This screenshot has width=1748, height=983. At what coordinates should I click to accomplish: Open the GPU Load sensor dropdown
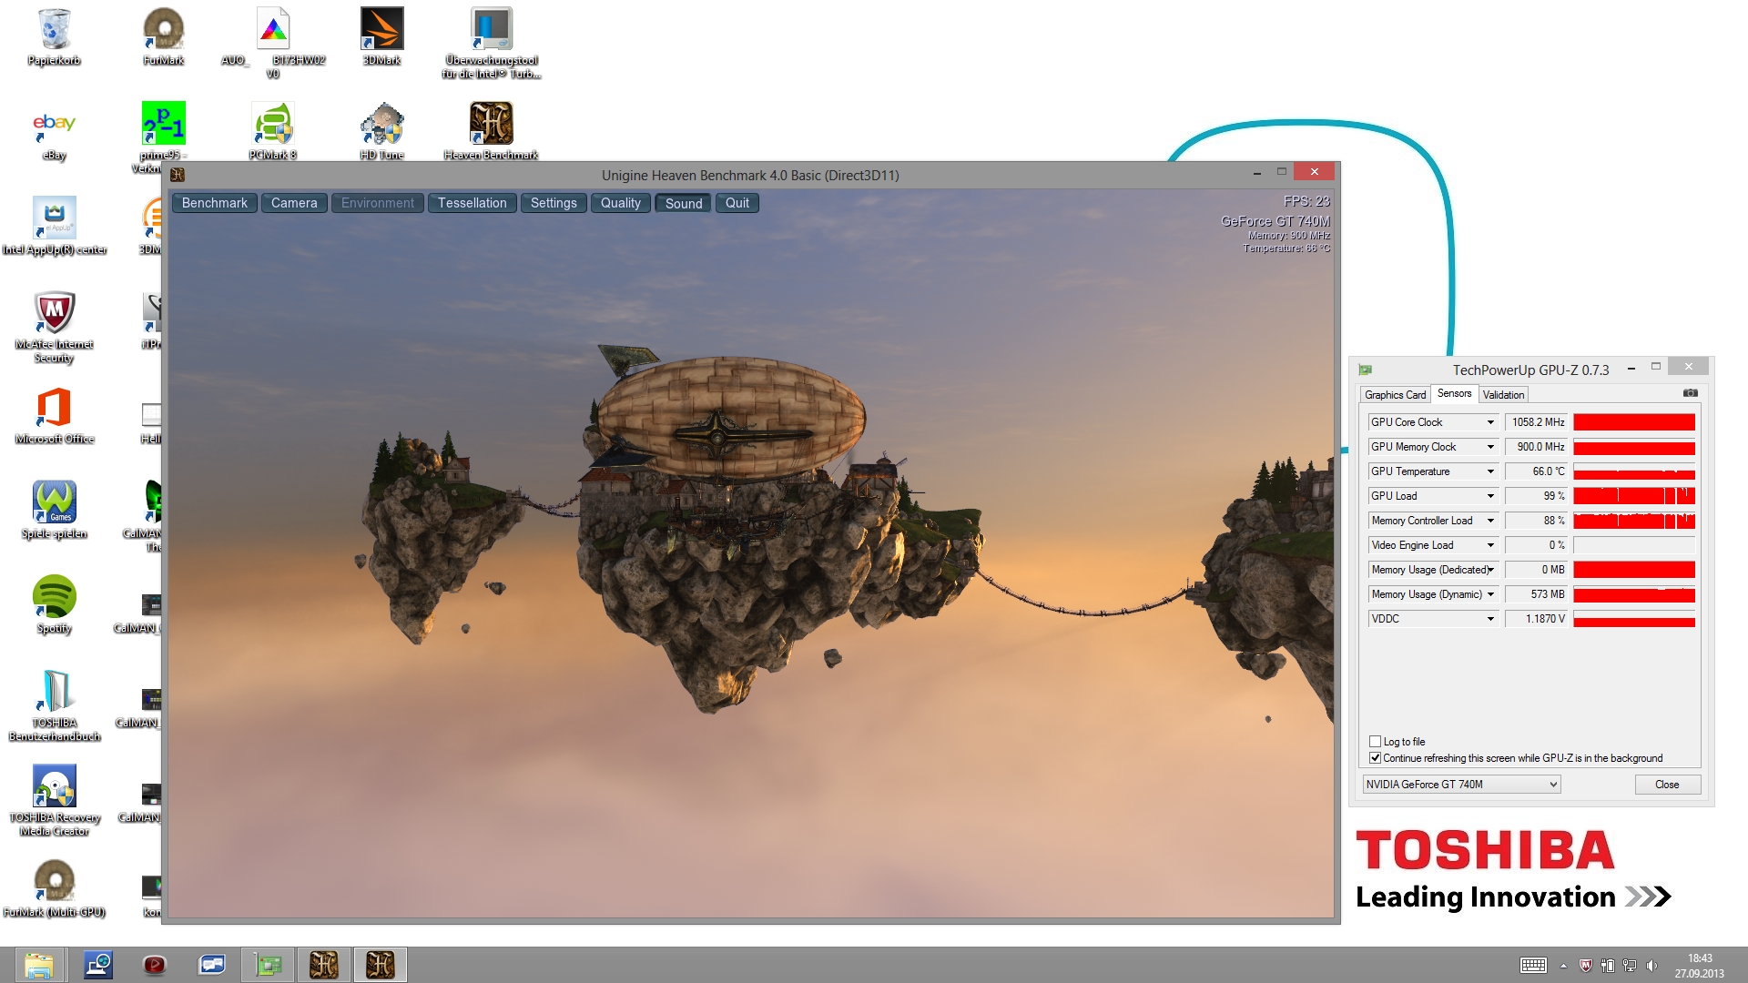point(1490,496)
